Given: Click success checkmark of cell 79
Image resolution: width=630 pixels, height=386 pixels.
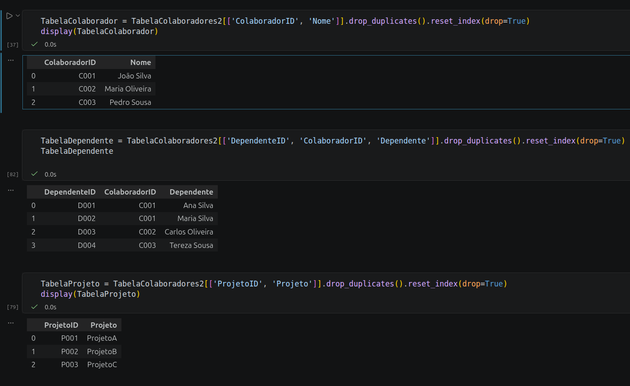Looking at the screenshot, I should click(35, 307).
